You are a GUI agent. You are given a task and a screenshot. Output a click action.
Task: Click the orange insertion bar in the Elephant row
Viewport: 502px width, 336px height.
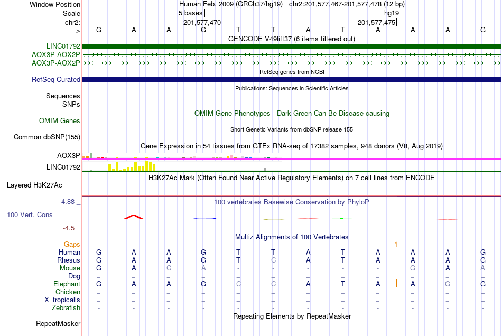(x=396, y=283)
